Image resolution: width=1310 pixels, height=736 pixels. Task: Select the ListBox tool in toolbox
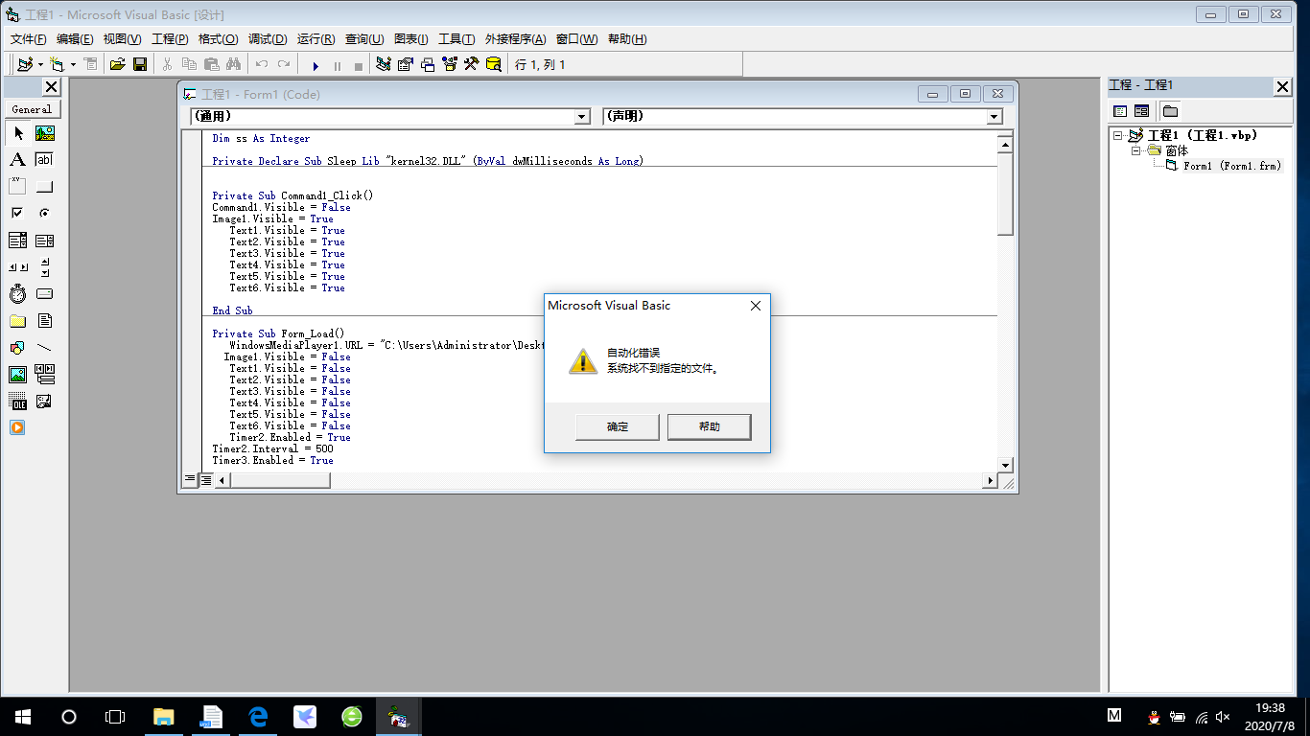45,241
